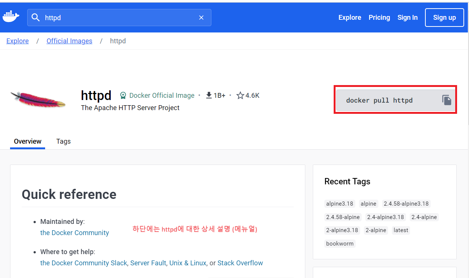
Task: Click the 1B+ downloads count
Action: [219, 96]
